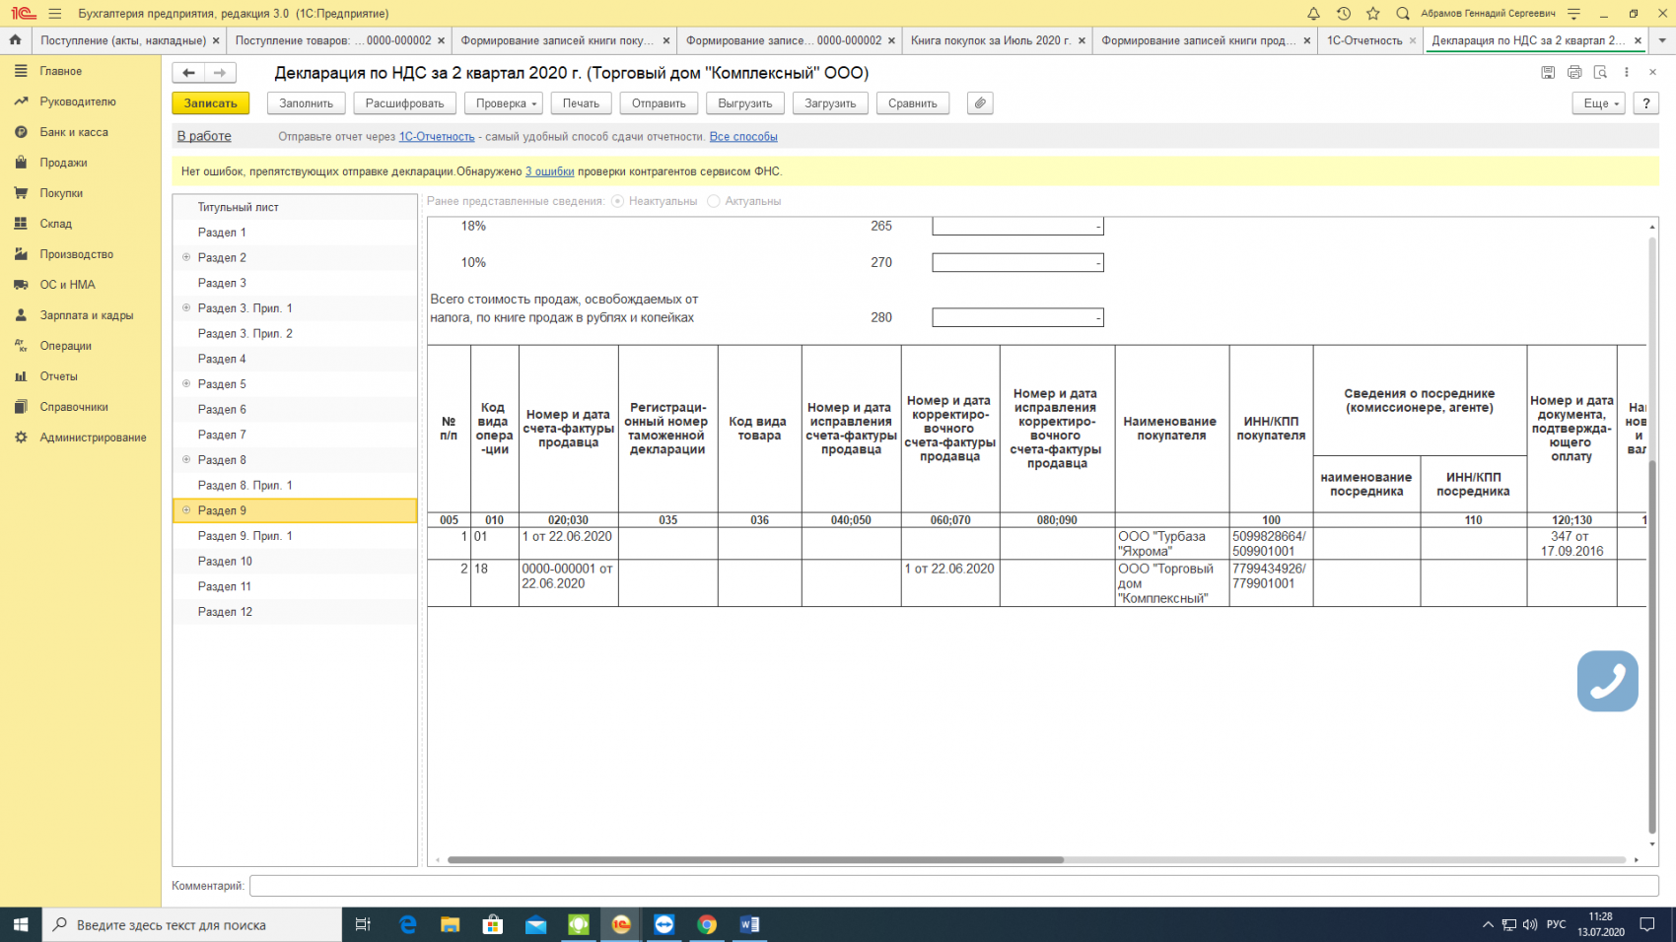
Task: Click the Windows taskbar search box
Action: [x=192, y=924]
